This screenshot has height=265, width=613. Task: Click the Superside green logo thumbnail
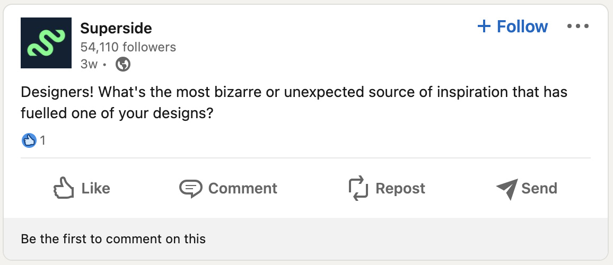pos(46,43)
